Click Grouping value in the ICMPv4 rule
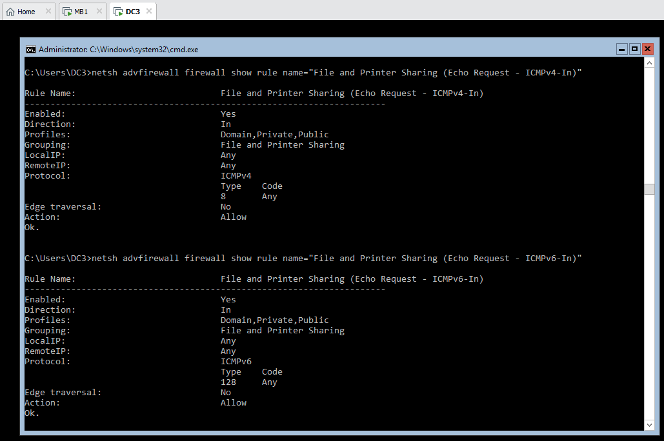 coord(283,145)
